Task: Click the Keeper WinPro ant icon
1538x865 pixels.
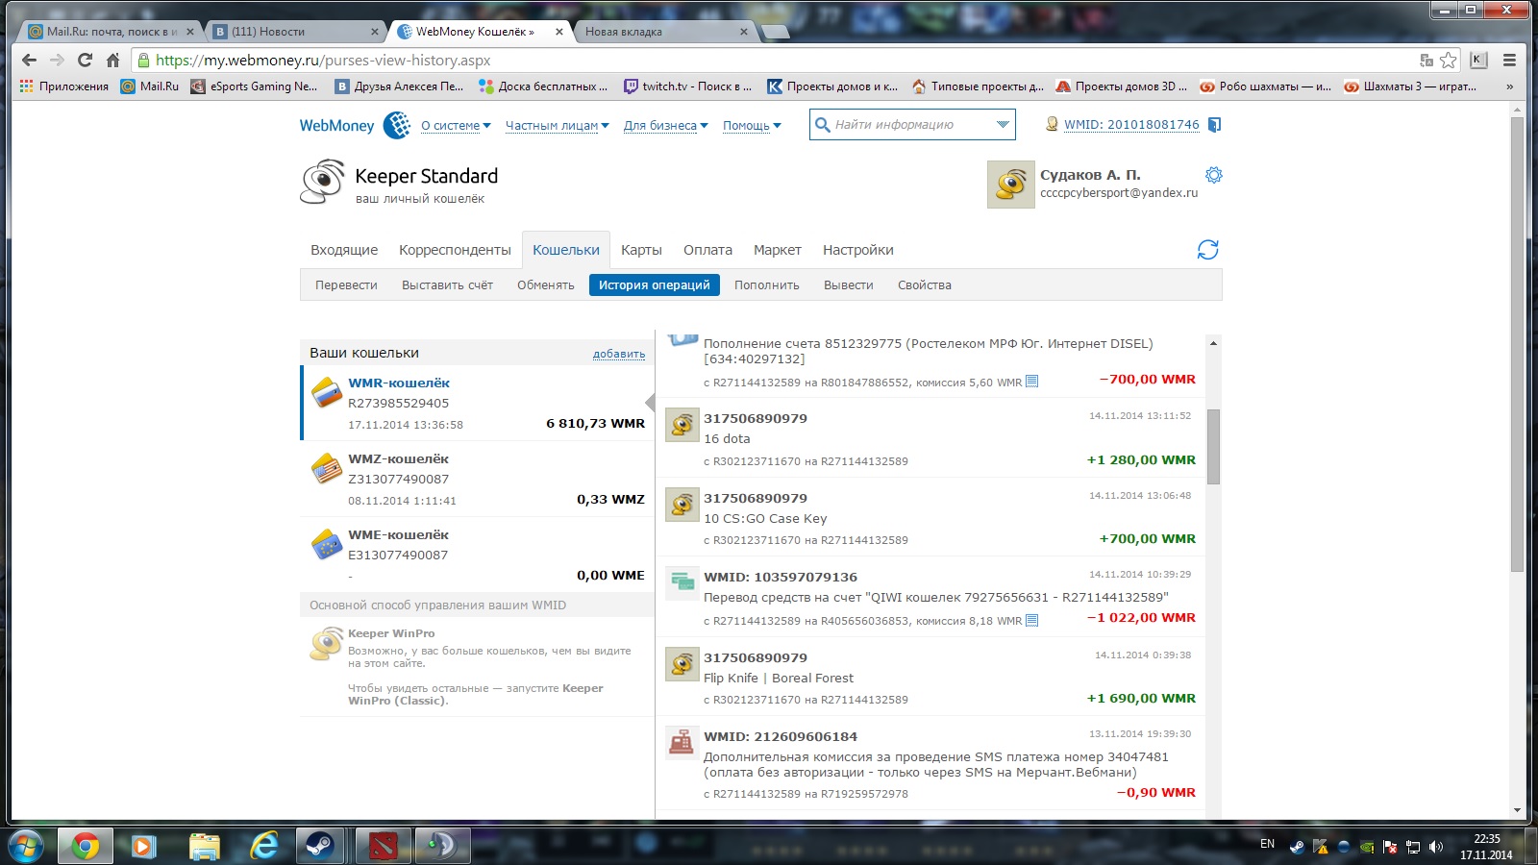Action: pyautogui.click(x=326, y=644)
